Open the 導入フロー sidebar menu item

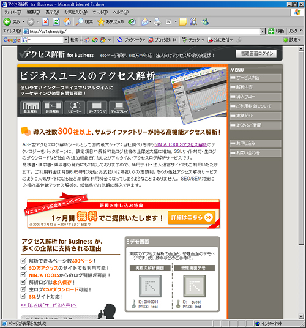click(x=255, y=97)
